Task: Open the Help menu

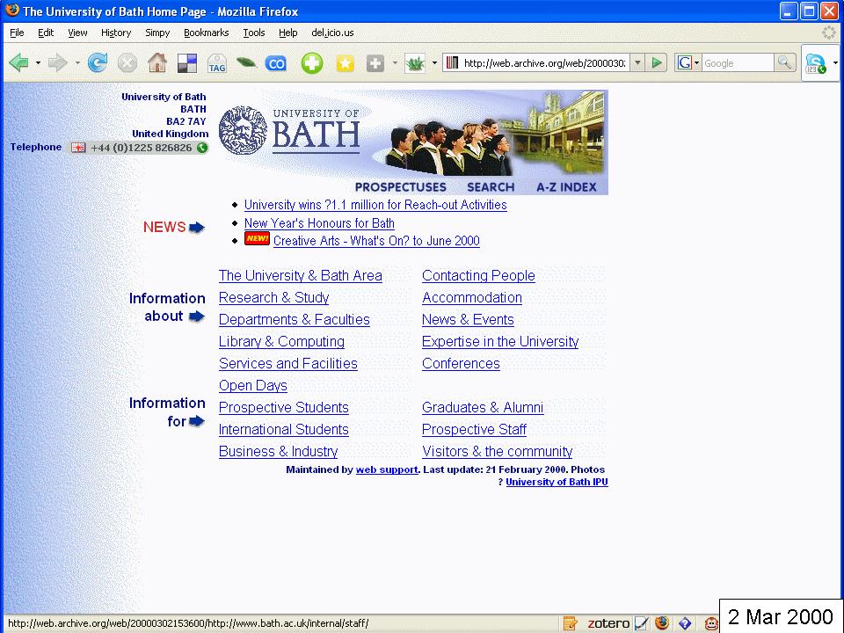Action: pos(288,33)
